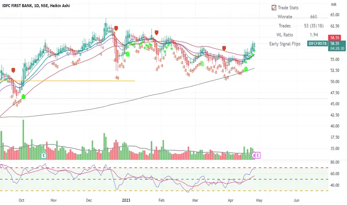Click the Oct label on time axis
The width and height of the screenshot is (347, 205).
coord(22,201)
